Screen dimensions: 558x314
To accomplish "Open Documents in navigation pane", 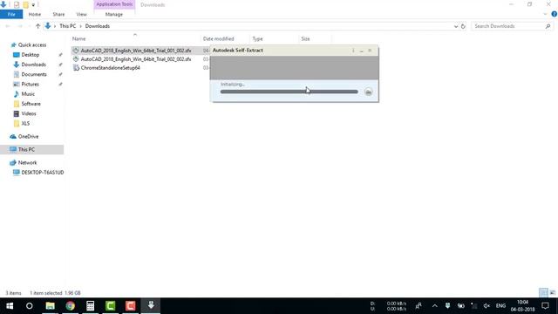I will pyautogui.click(x=34, y=74).
